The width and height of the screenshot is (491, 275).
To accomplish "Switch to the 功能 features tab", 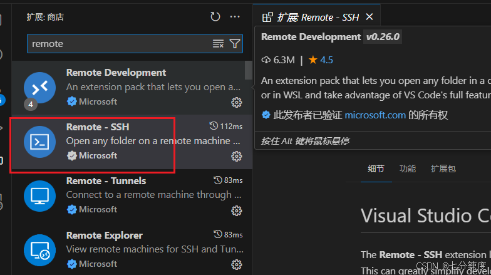I will 408,169.
